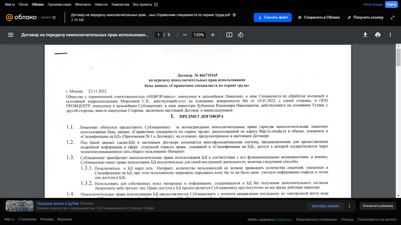Click the zoom in plus icon

tap(213, 35)
